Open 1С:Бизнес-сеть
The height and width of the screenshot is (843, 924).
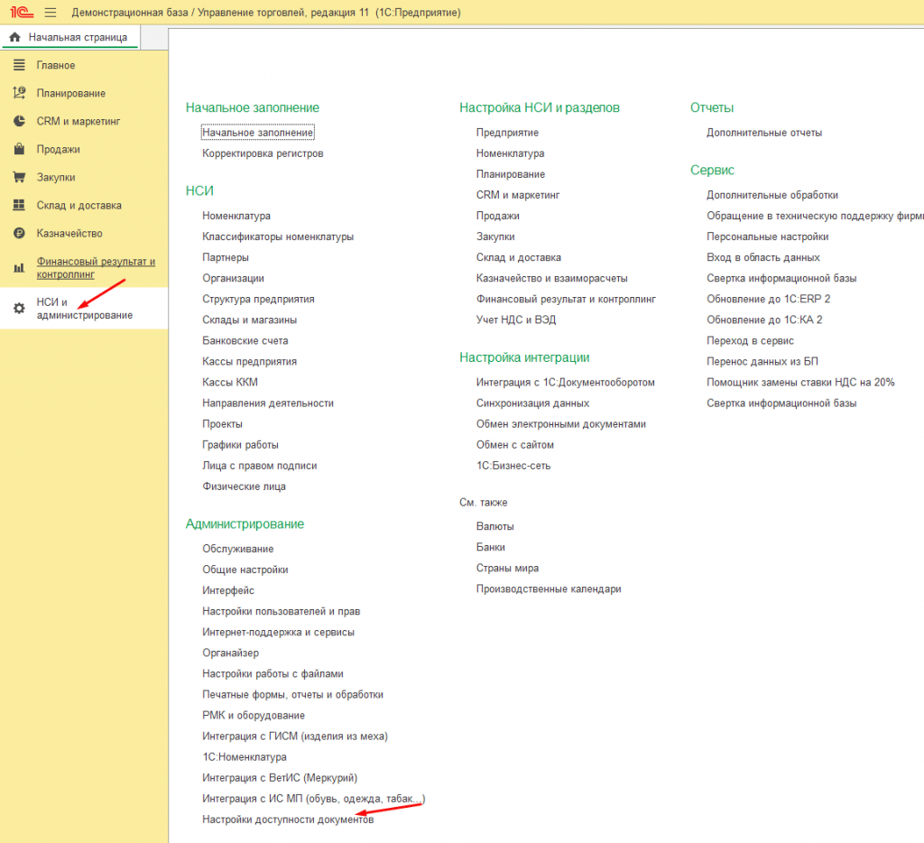pos(513,466)
